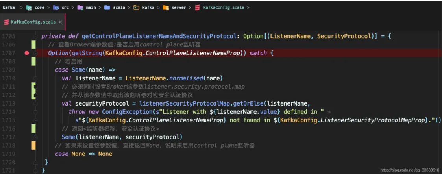Screen dimensions: 442x174
Task: Click the match keyword on line 1707
Action: point(258,53)
